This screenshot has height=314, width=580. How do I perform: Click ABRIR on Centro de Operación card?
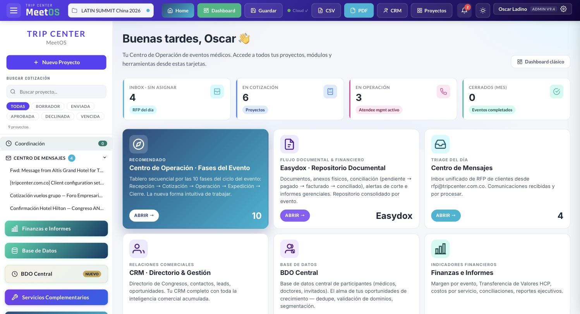tap(144, 215)
